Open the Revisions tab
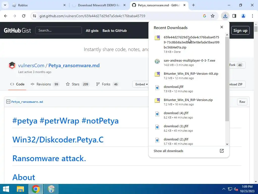 coord(45,84)
